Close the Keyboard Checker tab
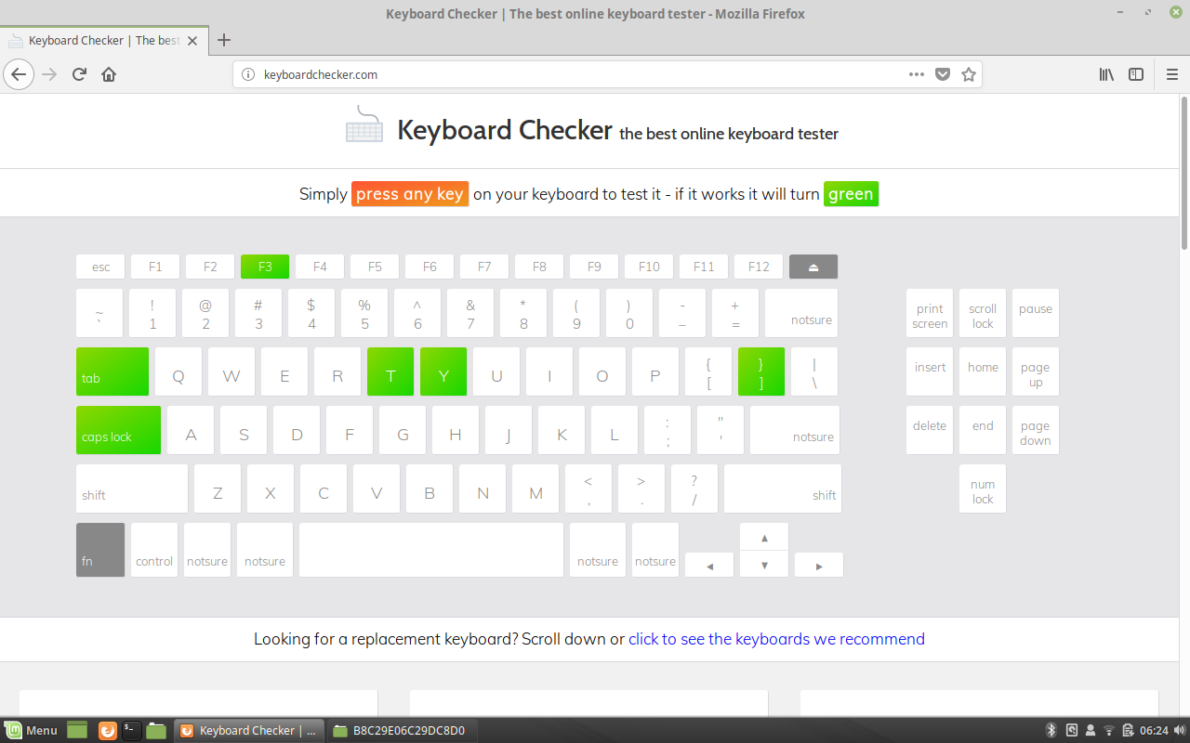This screenshot has width=1190, height=743. click(x=192, y=41)
